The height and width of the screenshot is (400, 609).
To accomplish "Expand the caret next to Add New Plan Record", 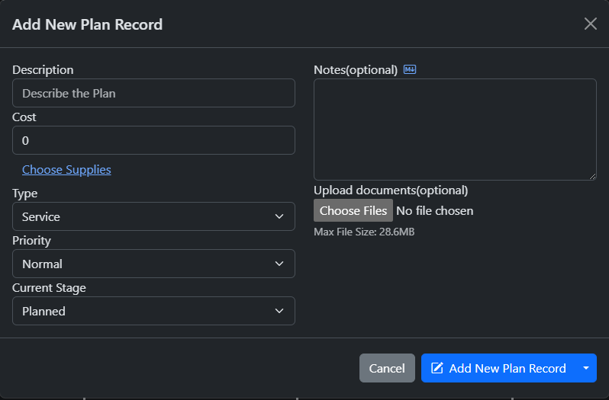I will point(586,368).
